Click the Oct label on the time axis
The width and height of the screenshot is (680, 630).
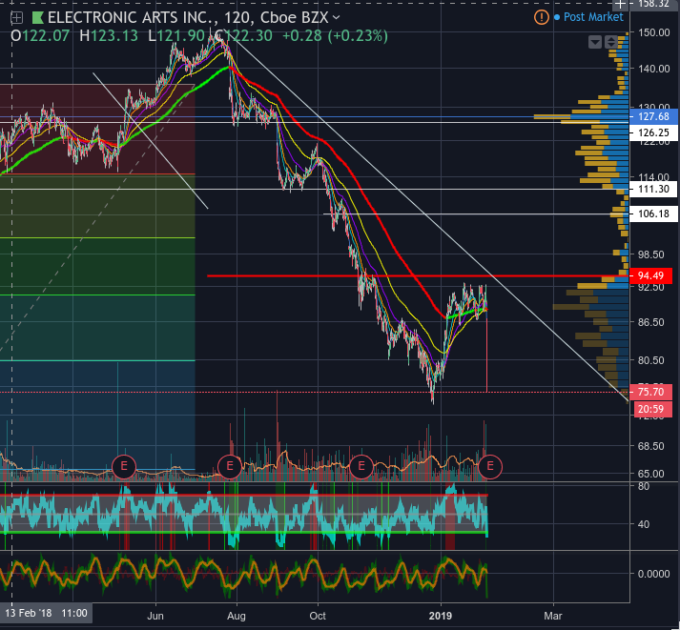(318, 616)
